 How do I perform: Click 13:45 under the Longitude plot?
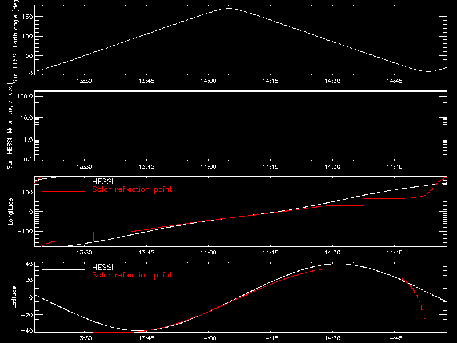pos(146,252)
